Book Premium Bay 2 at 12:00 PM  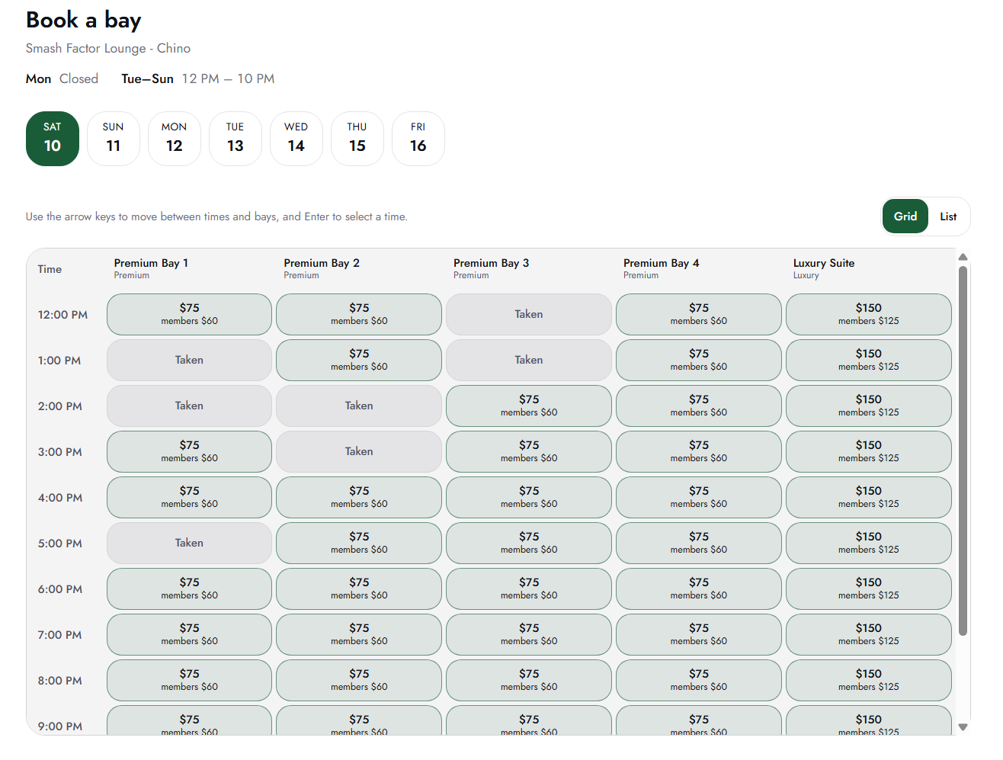(359, 314)
